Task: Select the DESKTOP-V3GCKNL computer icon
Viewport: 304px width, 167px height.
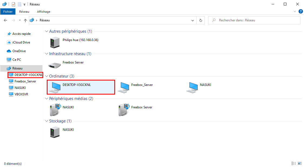Action: [55, 87]
